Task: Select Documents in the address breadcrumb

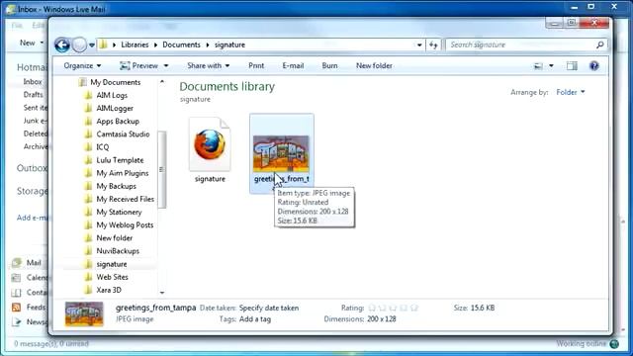Action: (181, 44)
